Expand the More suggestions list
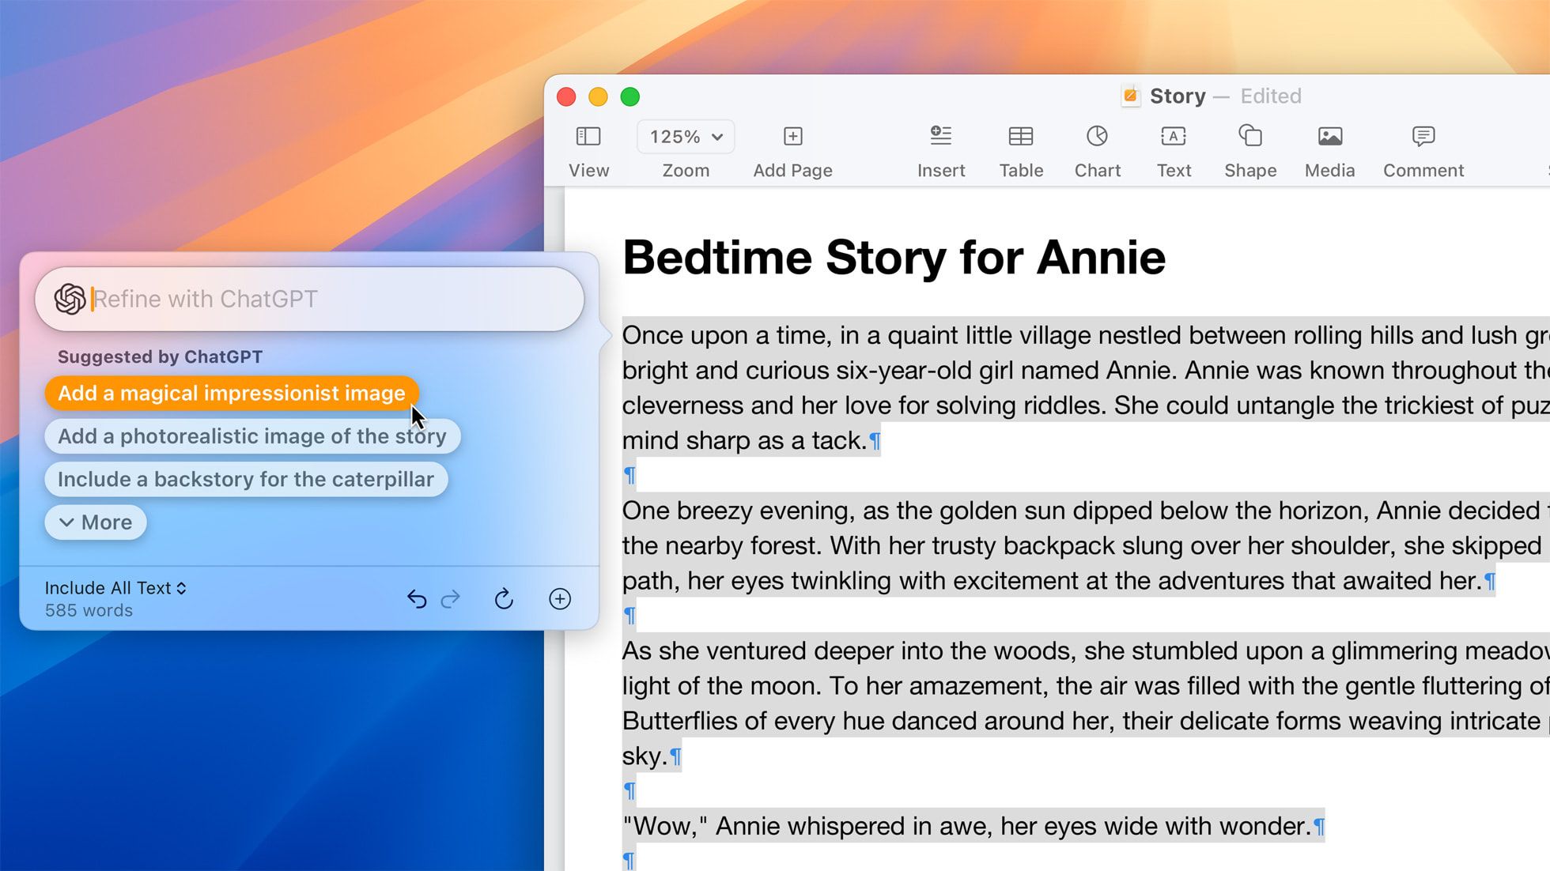This screenshot has width=1550, height=871. pos(95,521)
